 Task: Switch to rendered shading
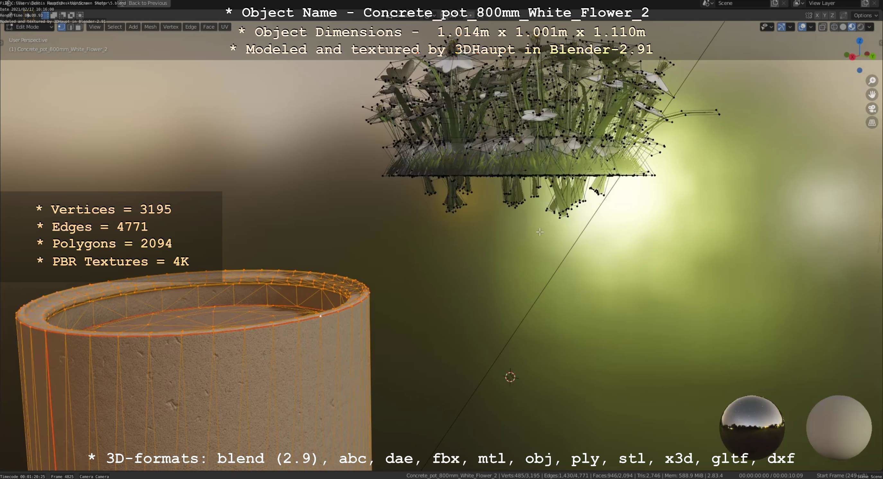tap(860, 27)
